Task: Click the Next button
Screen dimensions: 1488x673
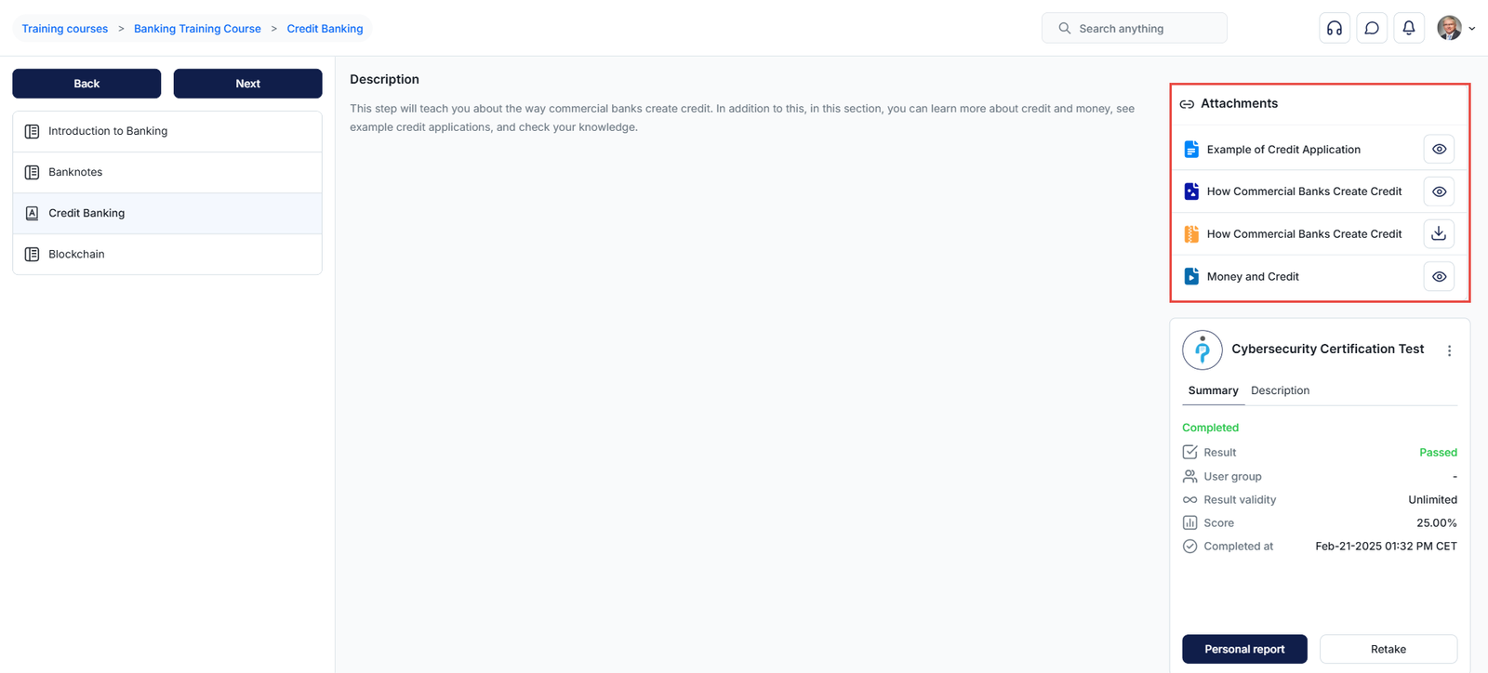Action: [247, 84]
